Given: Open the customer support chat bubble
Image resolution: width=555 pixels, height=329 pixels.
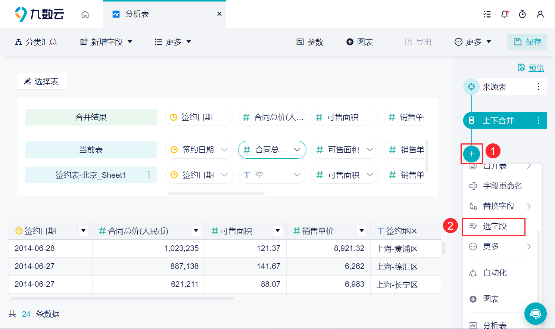Looking at the screenshot, I should pos(536,314).
